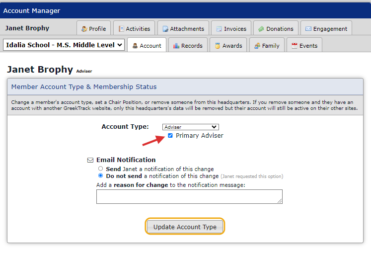Open the Account Type dropdown
This screenshot has height=263, width=371.
[x=191, y=127]
